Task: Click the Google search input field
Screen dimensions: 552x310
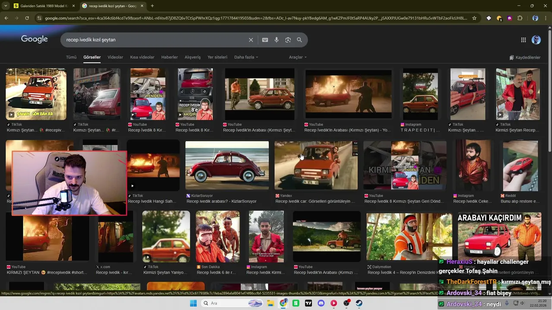Action: 155,40
